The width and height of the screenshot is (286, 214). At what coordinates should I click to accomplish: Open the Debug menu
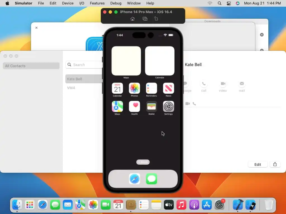click(x=116, y=3)
